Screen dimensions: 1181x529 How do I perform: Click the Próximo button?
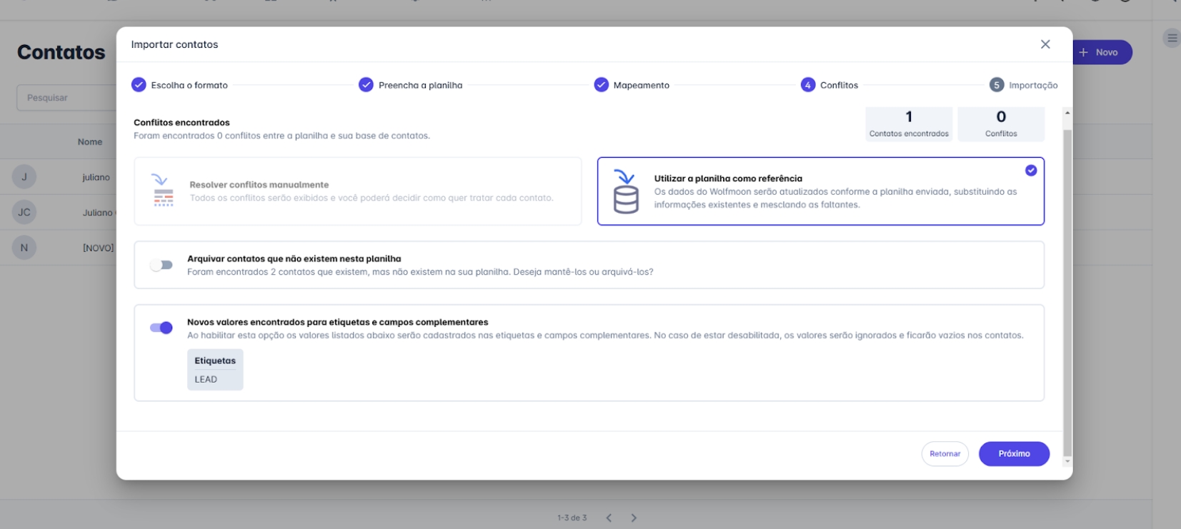(x=1013, y=454)
